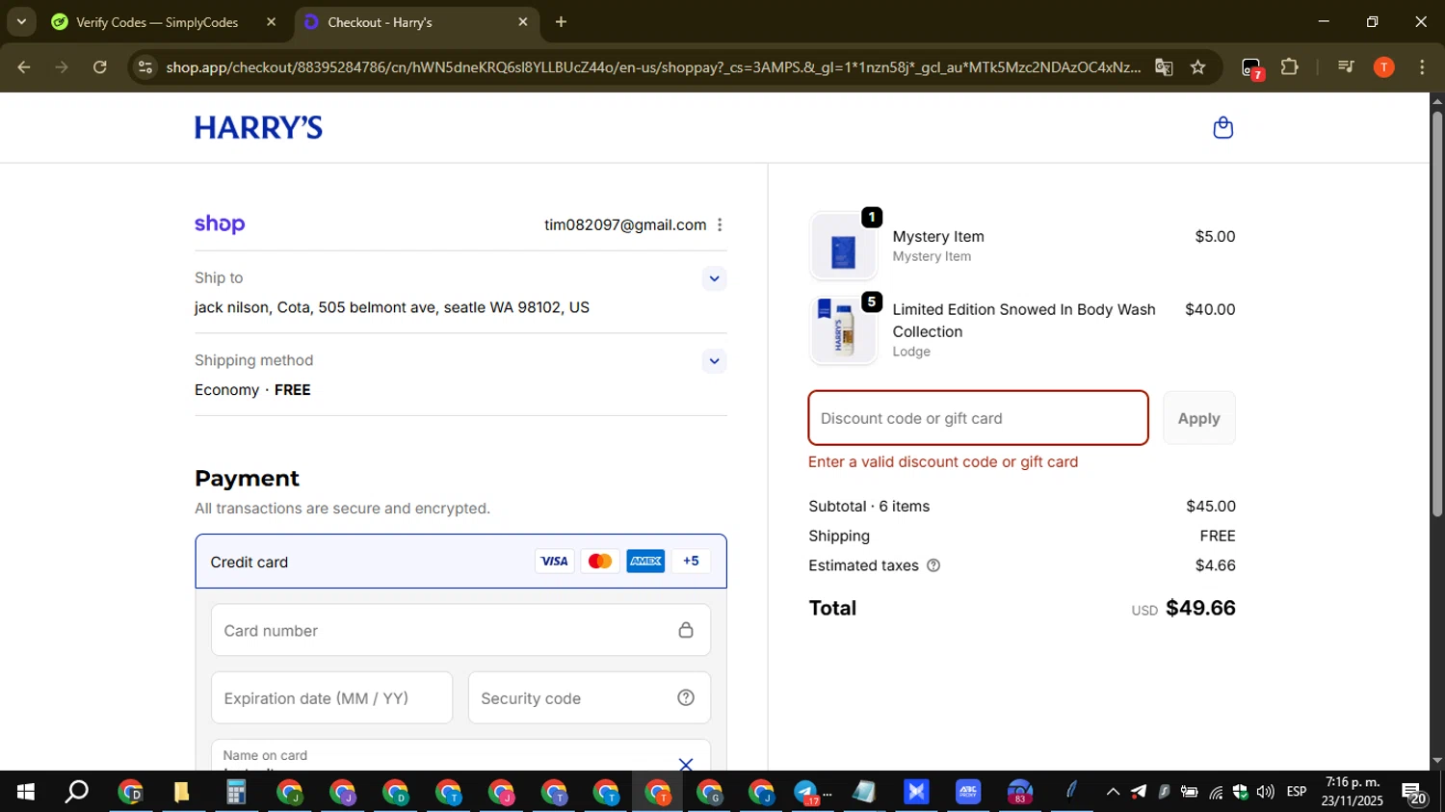This screenshot has height=812, width=1445.
Task: Open the network status tray icon
Action: pyautogui.click(x=1216, y=793)
